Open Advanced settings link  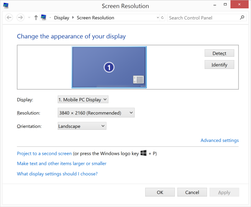pos(220,140)
